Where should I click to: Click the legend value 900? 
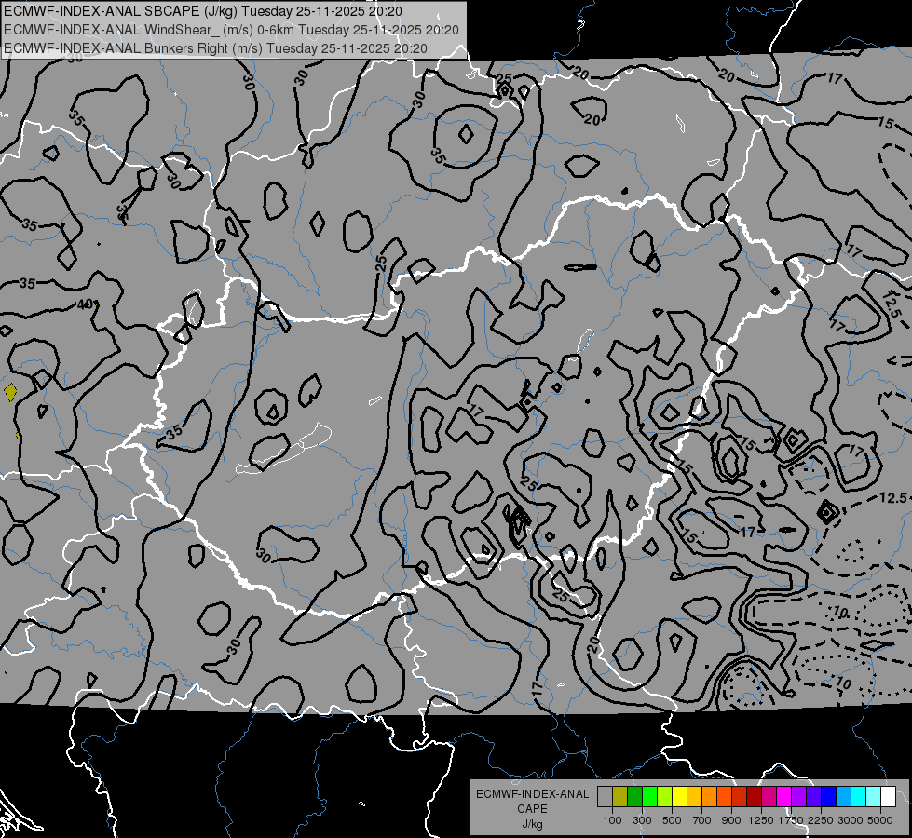pos(731,820)
